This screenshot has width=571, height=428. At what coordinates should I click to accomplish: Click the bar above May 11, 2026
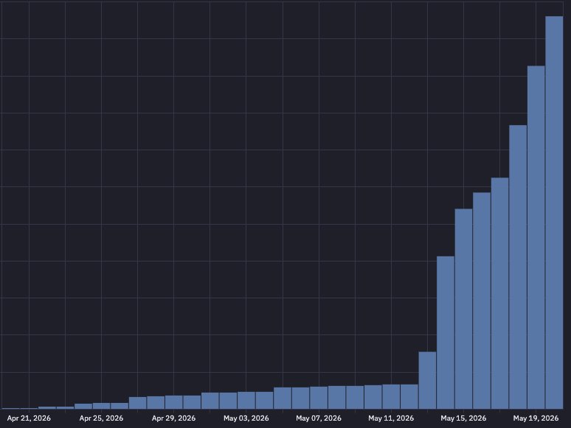391,397
